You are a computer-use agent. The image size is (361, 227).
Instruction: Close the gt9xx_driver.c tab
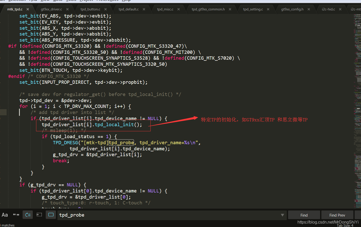click(67, 9)
